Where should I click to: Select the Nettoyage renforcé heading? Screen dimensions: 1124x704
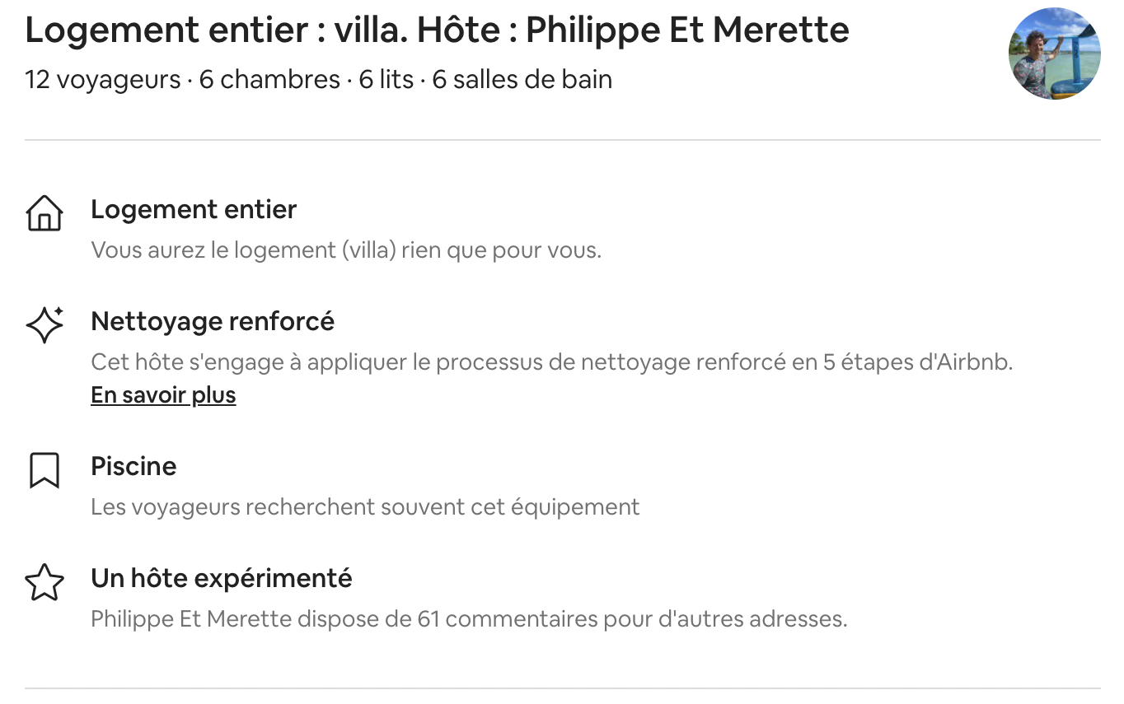point(213,321)
